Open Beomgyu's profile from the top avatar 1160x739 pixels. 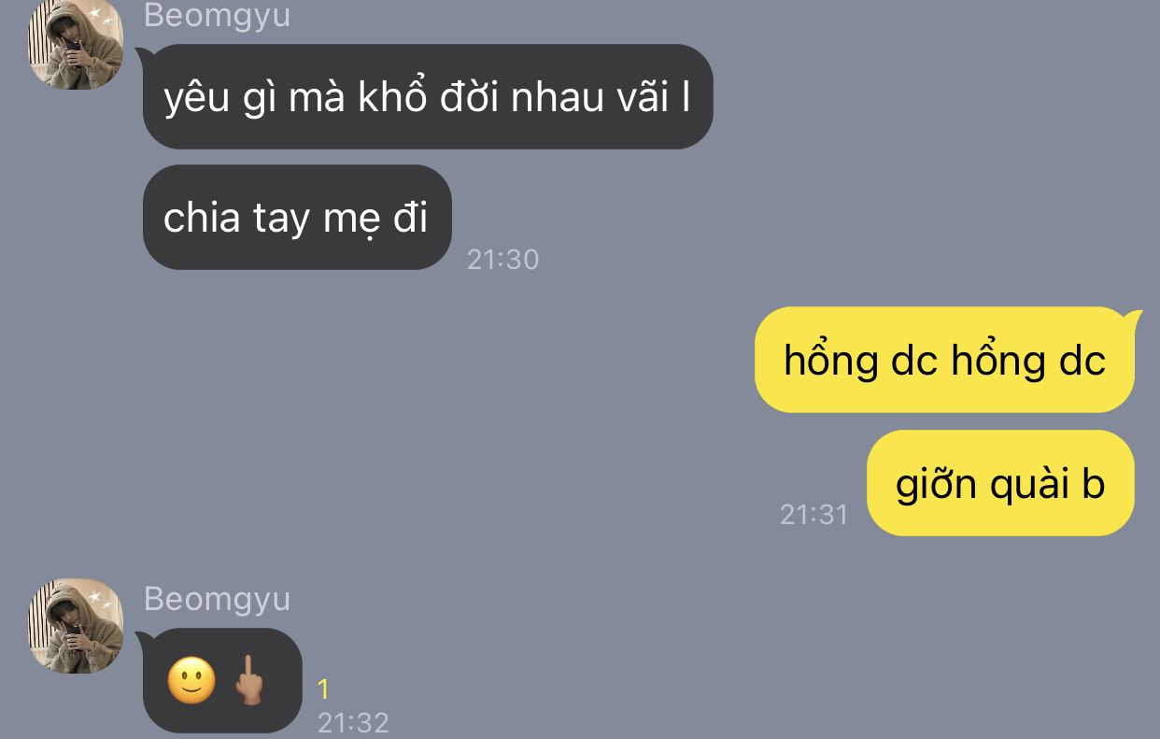click(x=76, y=43)
